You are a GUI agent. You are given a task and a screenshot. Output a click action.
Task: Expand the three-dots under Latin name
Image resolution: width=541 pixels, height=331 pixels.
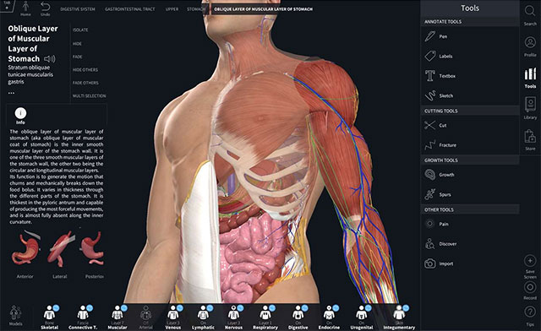tap(11, 93)
